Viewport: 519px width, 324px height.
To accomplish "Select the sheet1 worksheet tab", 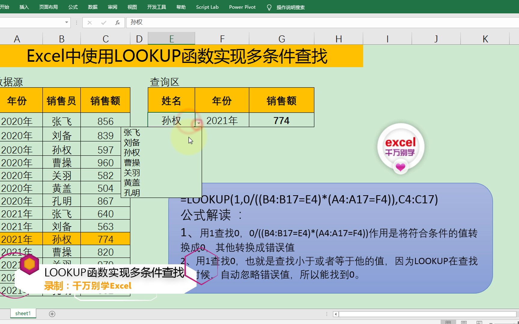I will point(23,313).
